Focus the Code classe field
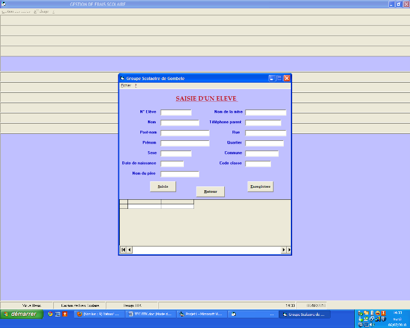This screenshot has height=328, width=410. tap(258, 164)
